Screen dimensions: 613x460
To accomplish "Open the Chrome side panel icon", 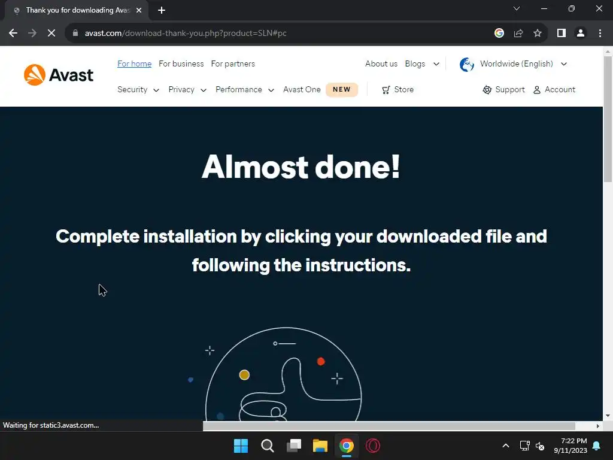I will click(x=562, y=34).
